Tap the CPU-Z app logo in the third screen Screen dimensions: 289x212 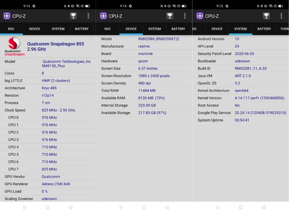200,16
